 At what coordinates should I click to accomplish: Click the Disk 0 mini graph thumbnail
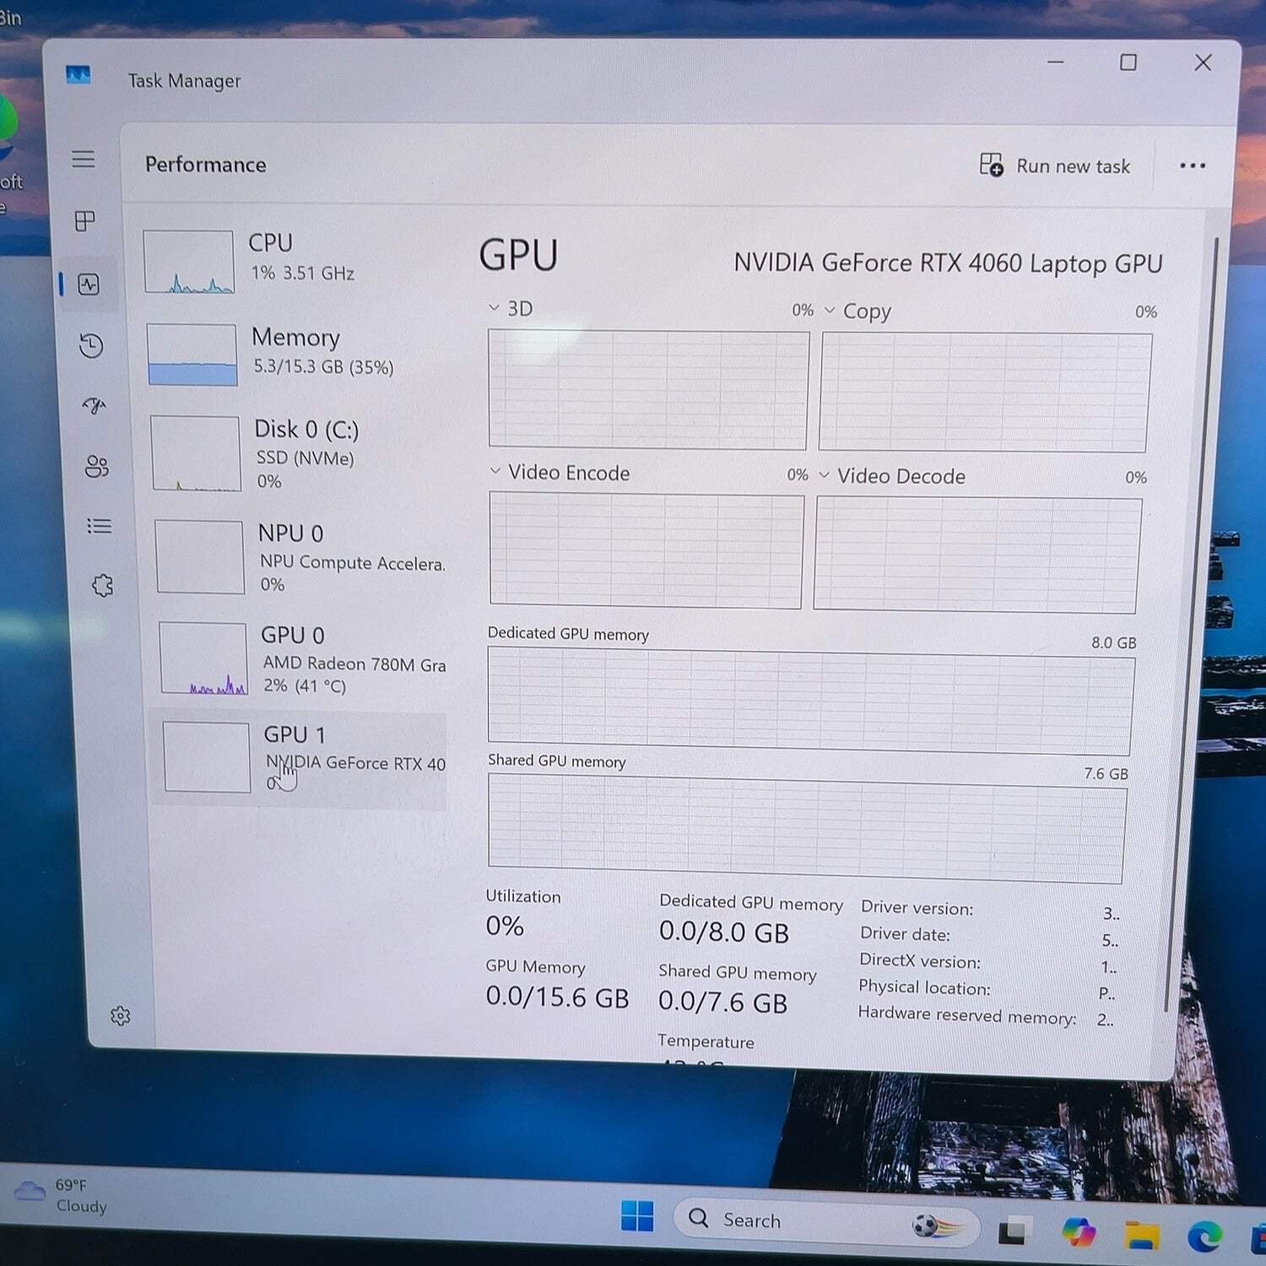[196, 453]
